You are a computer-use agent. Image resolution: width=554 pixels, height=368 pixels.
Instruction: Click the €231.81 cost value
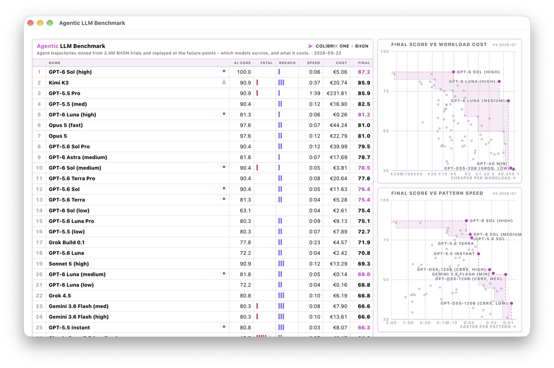pyautogui.click(x=337, y=93)
